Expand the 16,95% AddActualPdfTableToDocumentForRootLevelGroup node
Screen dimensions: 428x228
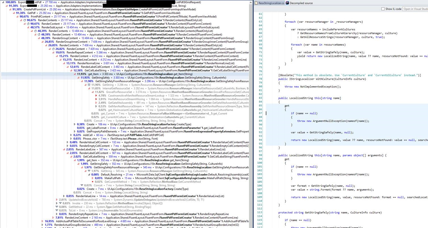pyautogui.click(x=43, y=221)
